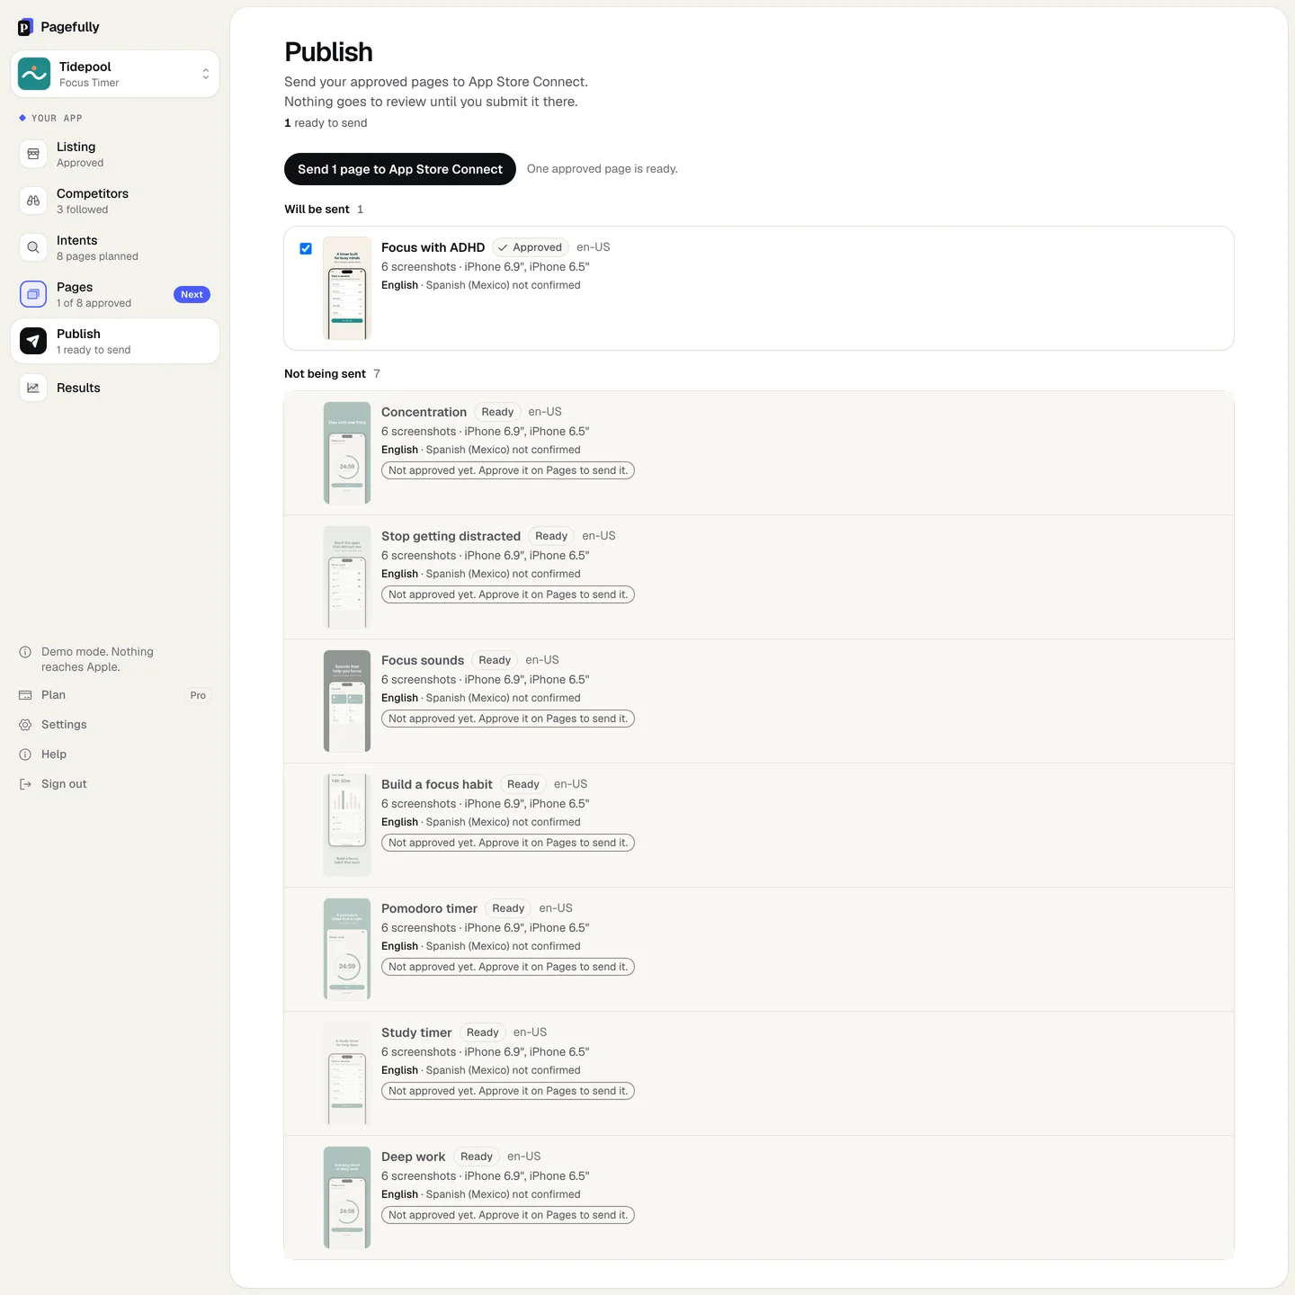Open the Focus sounds thumbnail
Screen dimensions: 1295x1295
347,701
